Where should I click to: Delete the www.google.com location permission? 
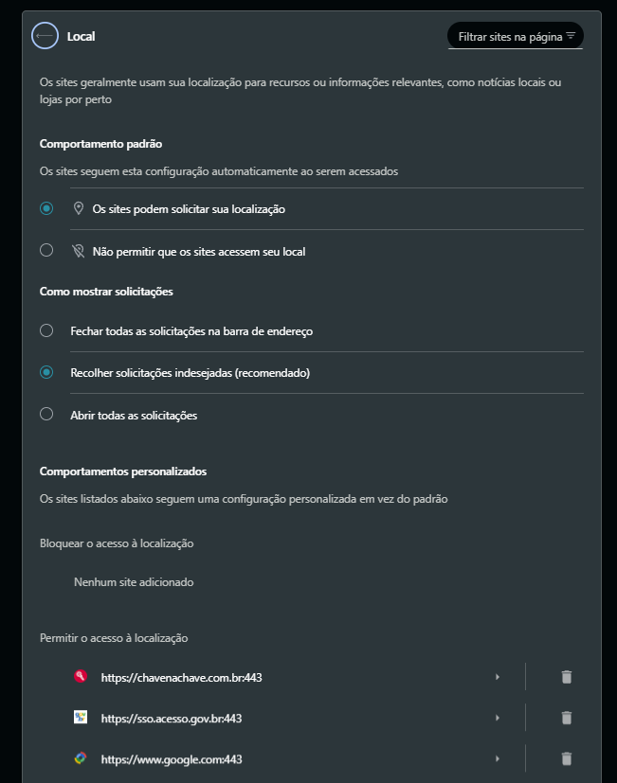[x=566, y=759]
